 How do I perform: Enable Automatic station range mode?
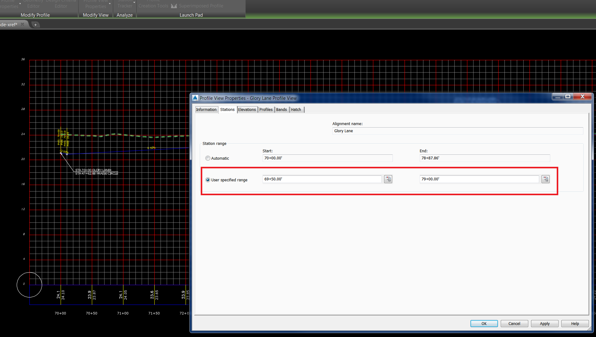tap(208, 158)
